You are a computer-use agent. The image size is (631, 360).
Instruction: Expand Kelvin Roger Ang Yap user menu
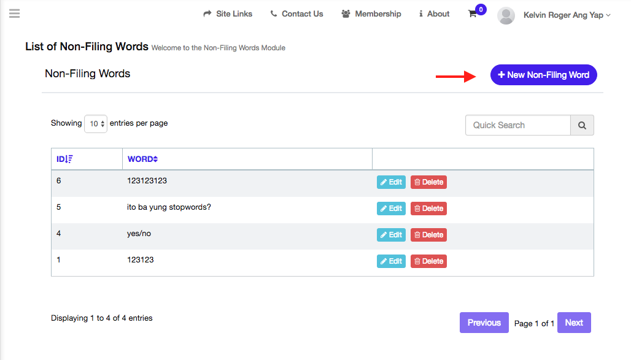coord(567,15)
